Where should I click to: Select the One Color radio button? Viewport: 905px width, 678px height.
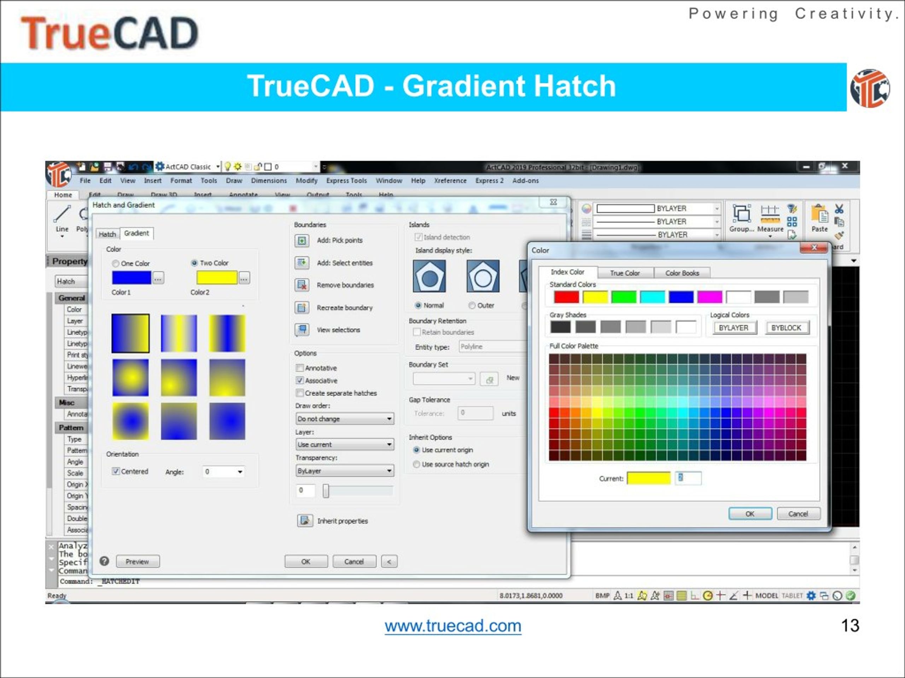[x=116, y=263]
